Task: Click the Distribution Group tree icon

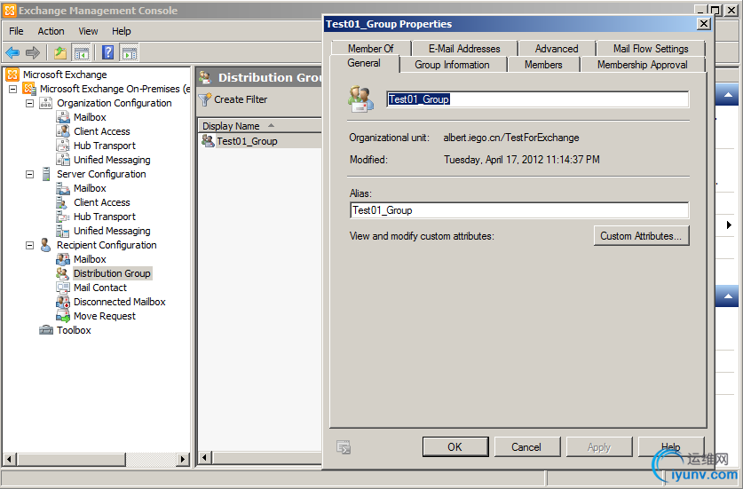Action: (x=63, y=273)
